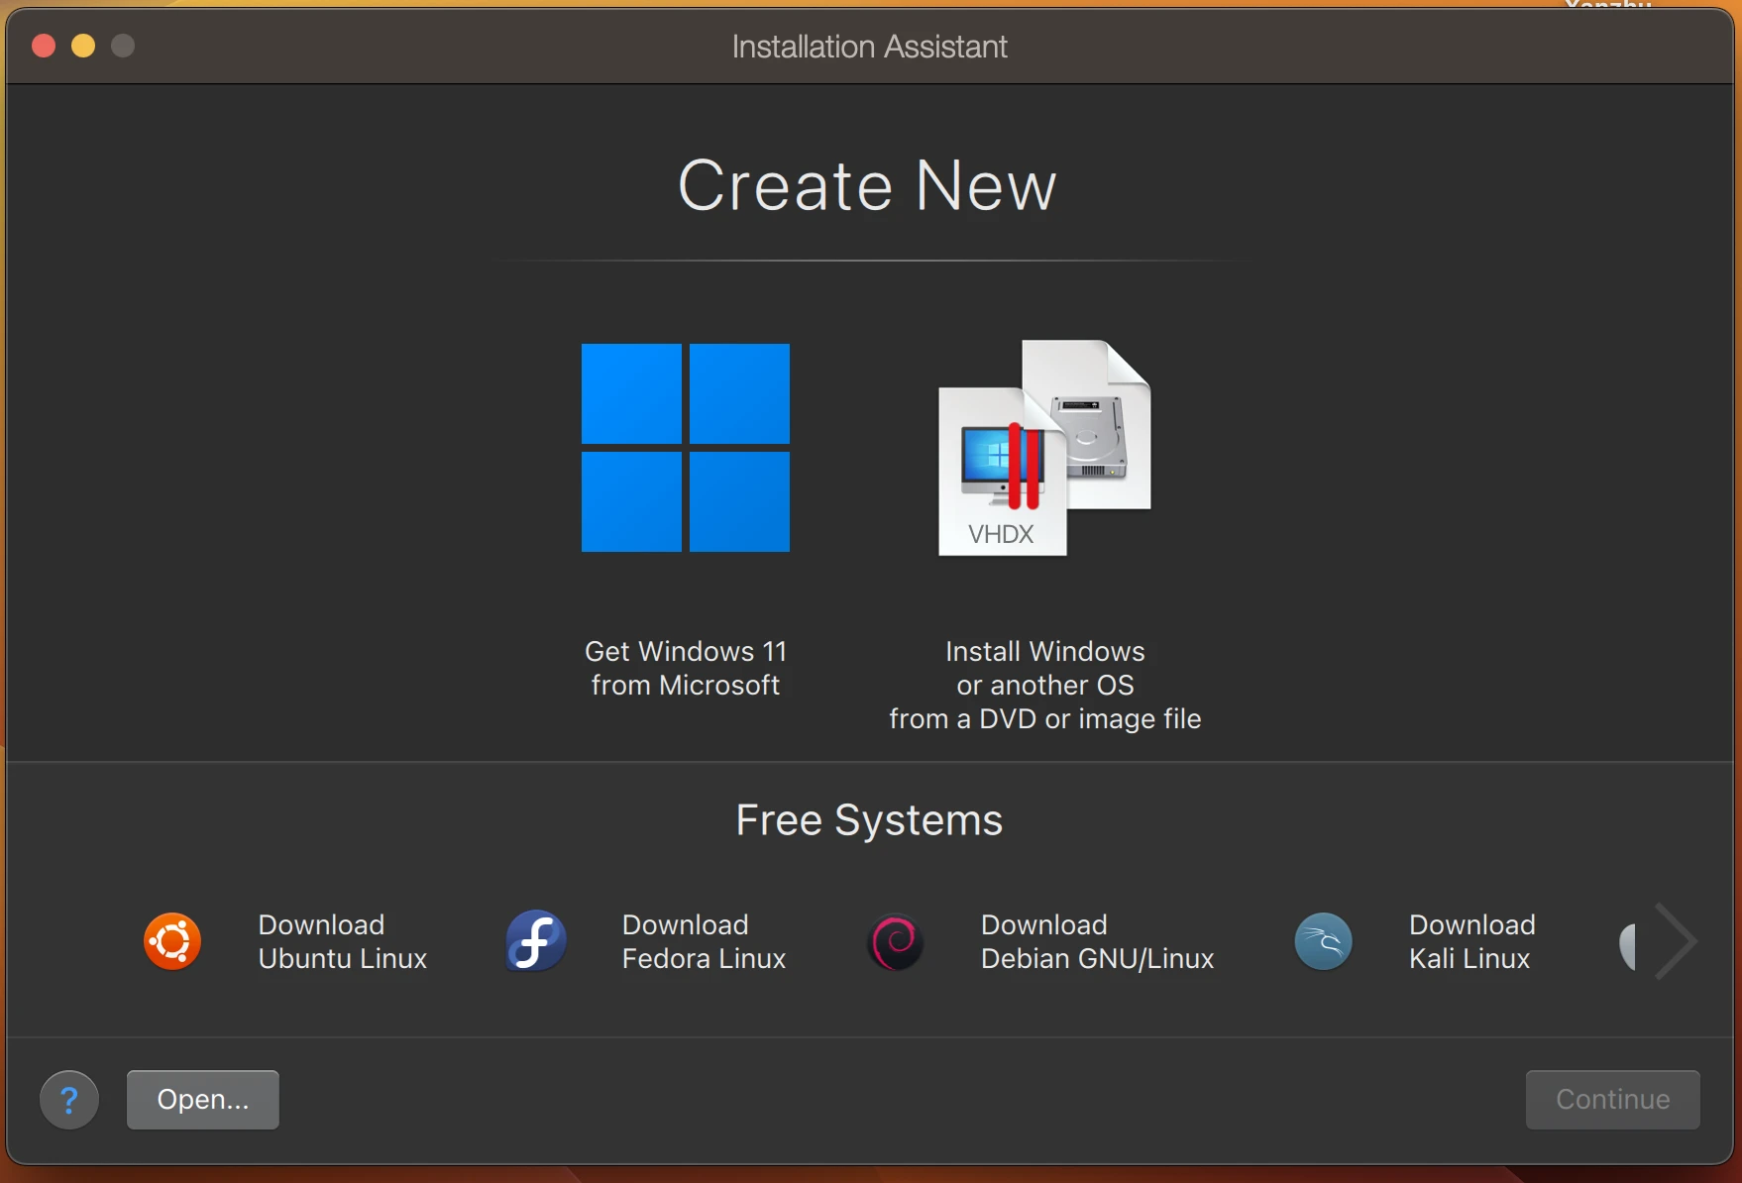This screenshot has height=1183, width=1742.
Task: Select the Ubuntu Linux logo icon
Action: click(x=171, y=941)
